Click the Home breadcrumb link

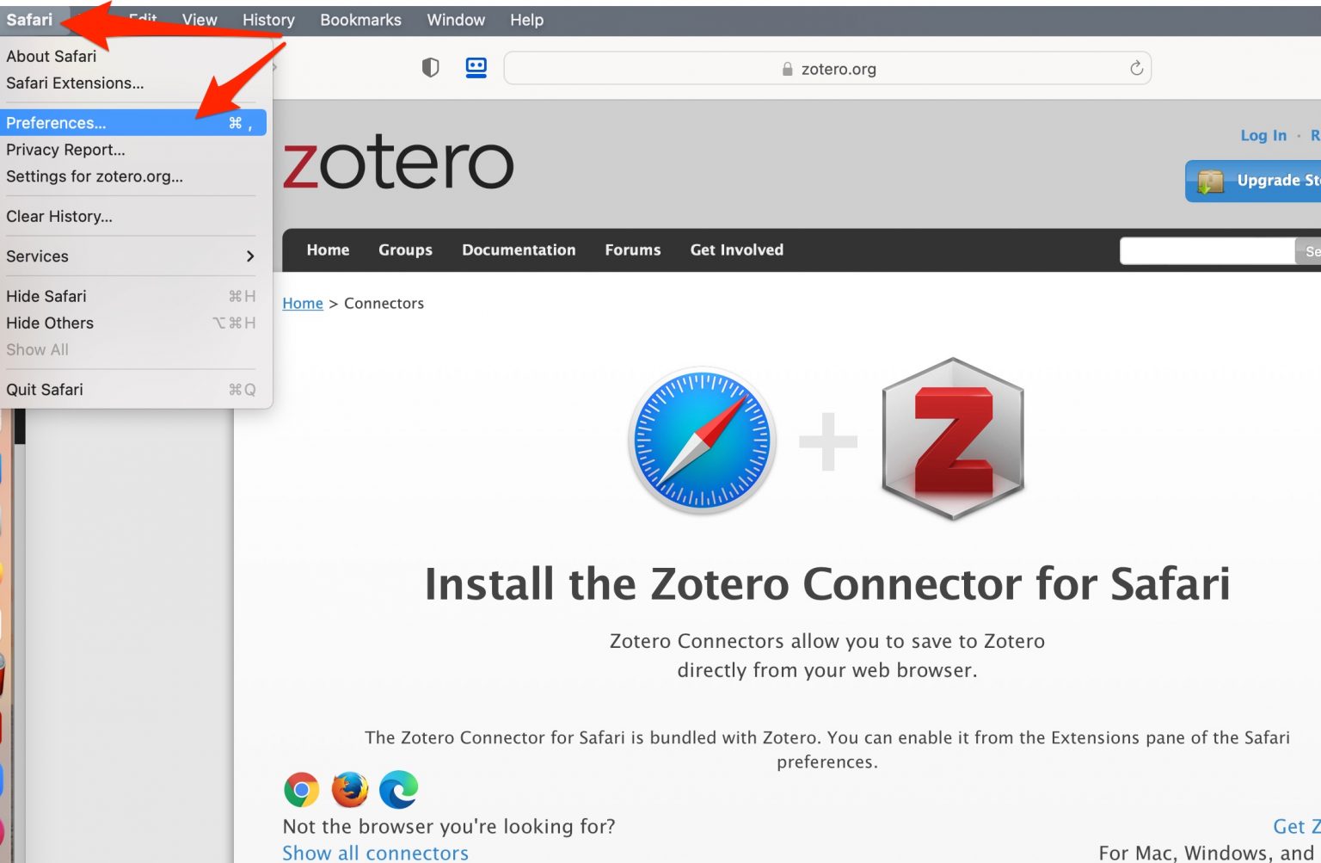click(x=303, y=303)
